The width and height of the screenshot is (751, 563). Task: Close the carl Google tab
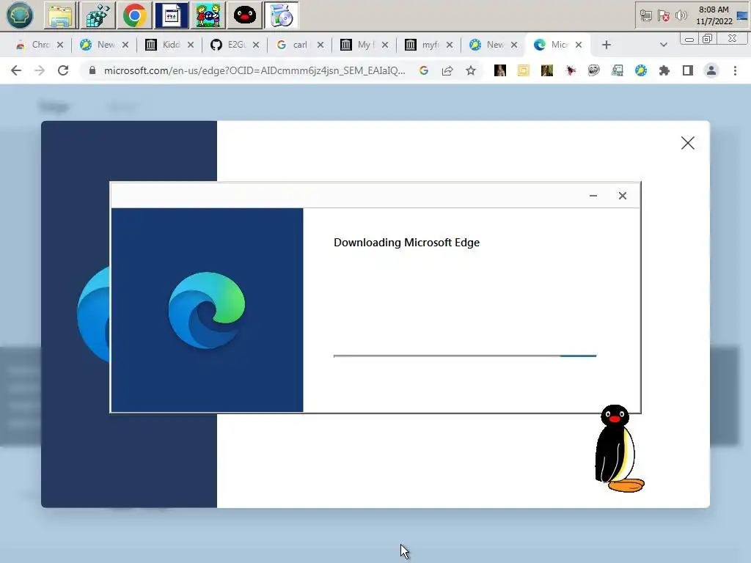point(320,45)
